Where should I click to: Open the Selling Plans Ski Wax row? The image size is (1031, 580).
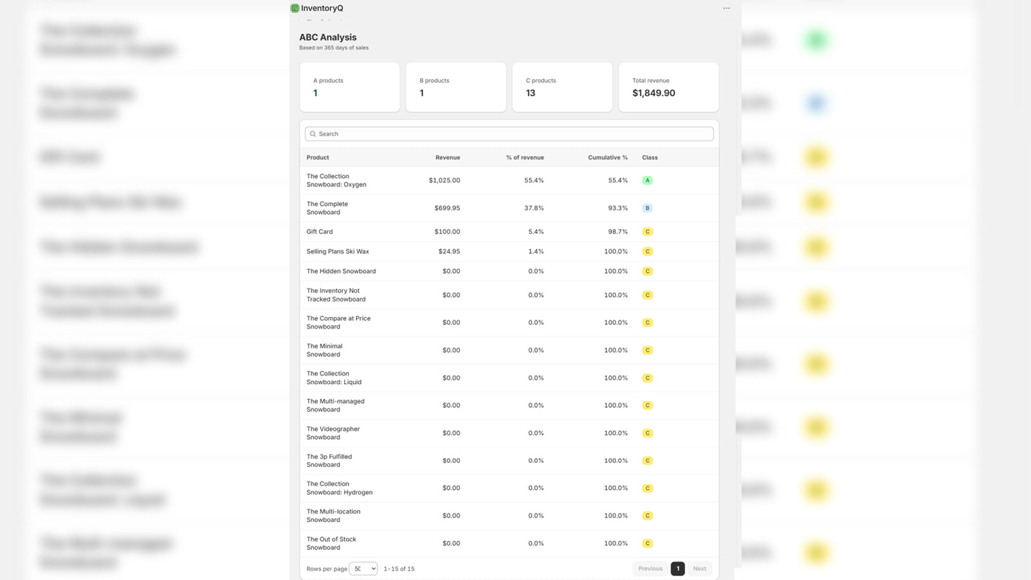tap(509, 251)
